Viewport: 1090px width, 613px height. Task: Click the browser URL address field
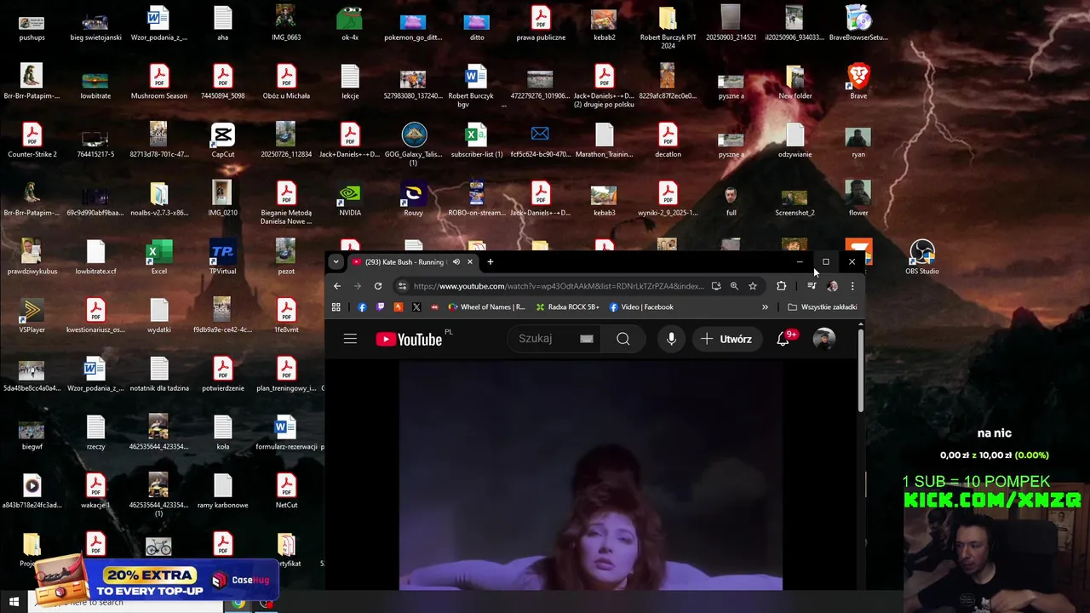[x=558, y=286]
